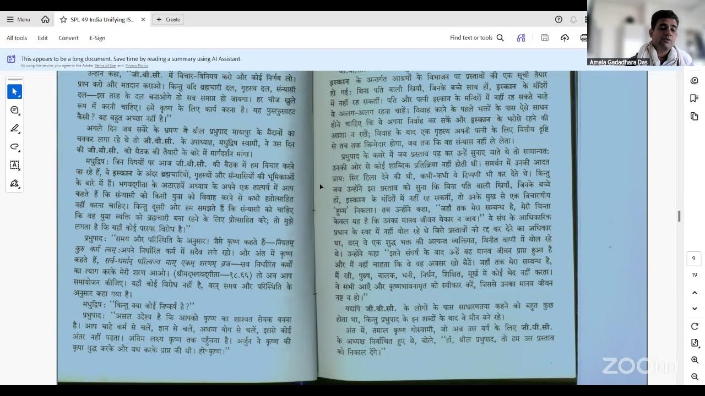Click the current page number box 9
The height and width of the screenshot is (396, 705).
tap(694, 258)
